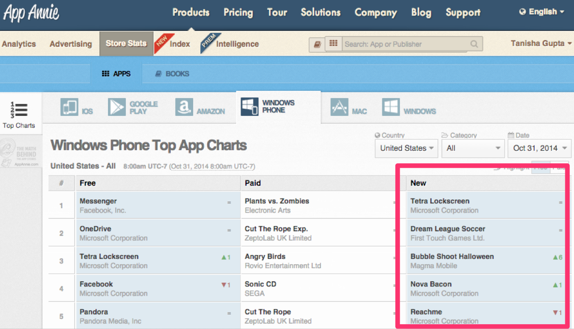The width and height of the screenshot is (574, 329).
Task: Open the Tour page
Action: [x=277, y=13]
